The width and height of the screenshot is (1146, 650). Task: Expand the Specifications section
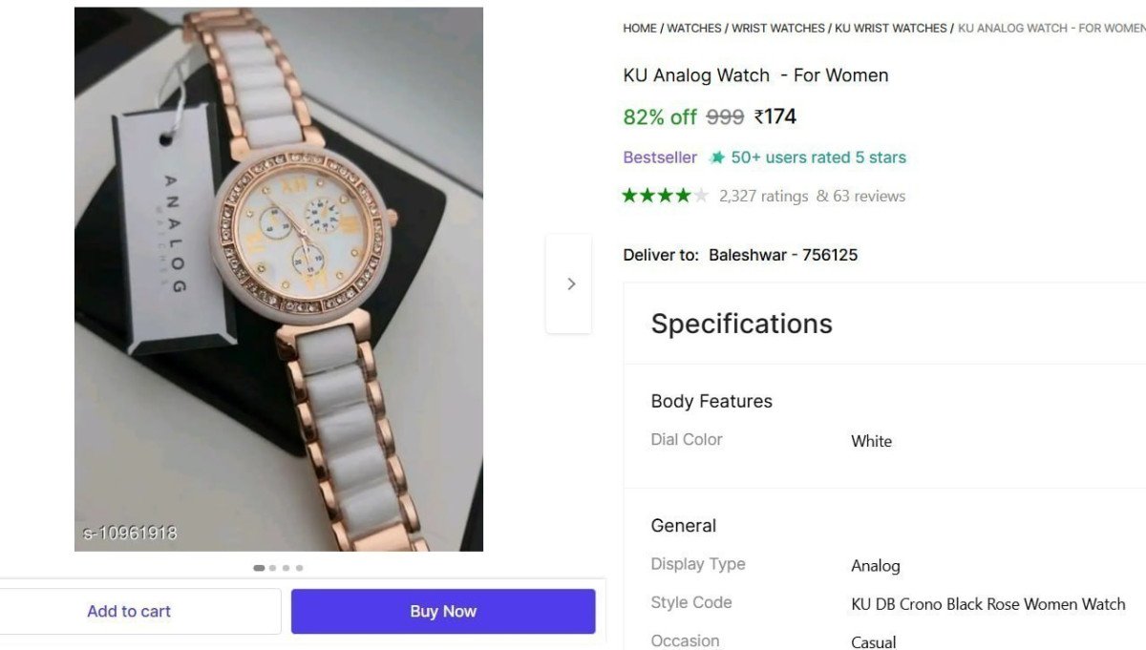(741, 324)
